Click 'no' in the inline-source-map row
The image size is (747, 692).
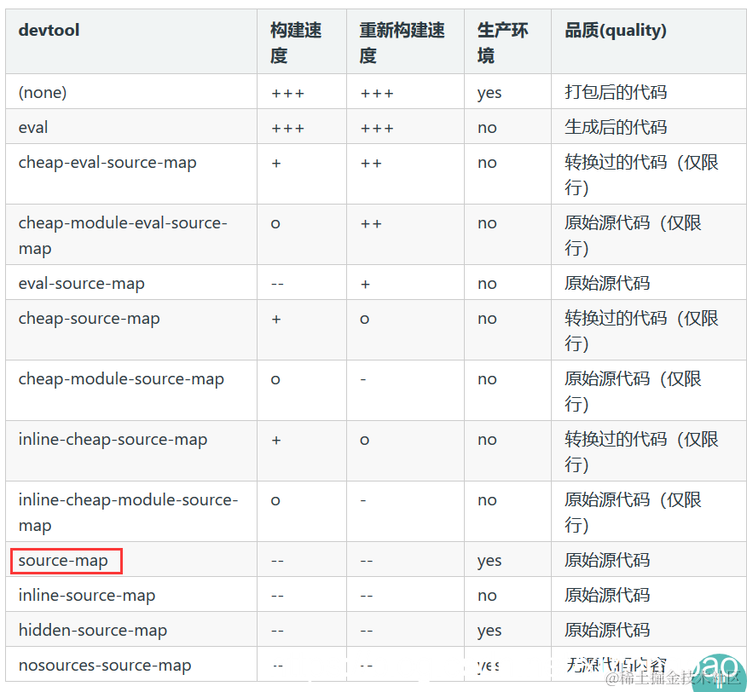click(x=487, y=597)
